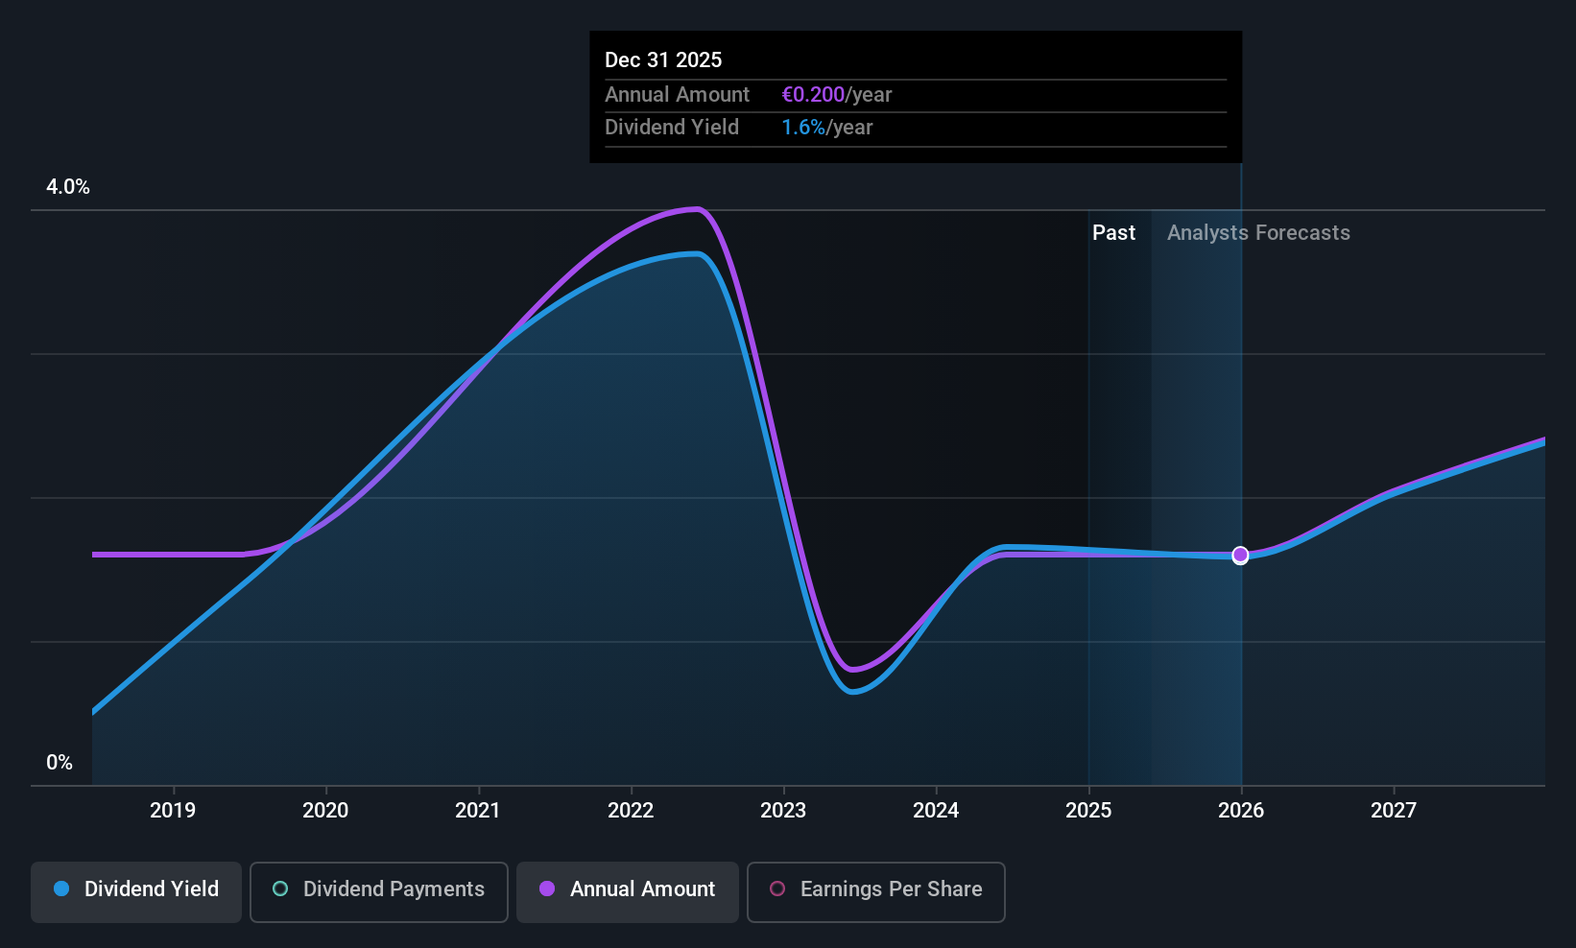Click the €0.200 annual amount in tooltip

[813, 95]
